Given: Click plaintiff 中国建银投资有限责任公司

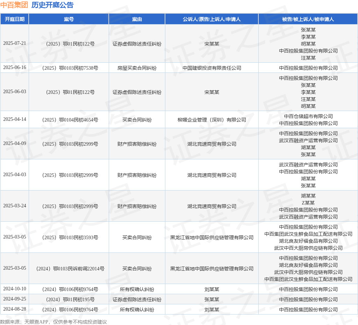Looking at the screenshot, I should point(212,68).
